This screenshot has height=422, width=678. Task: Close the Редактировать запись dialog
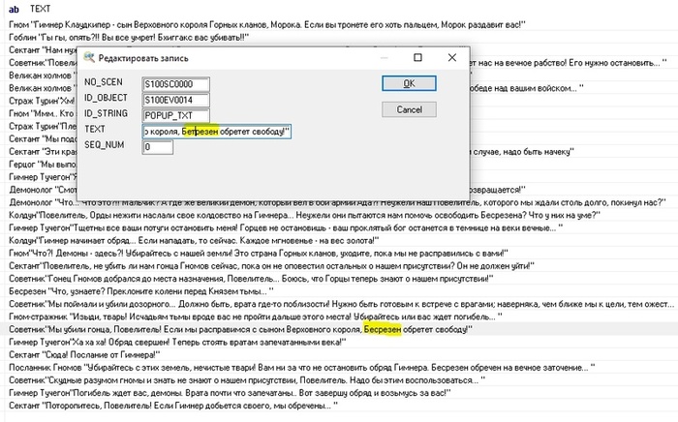452,57
